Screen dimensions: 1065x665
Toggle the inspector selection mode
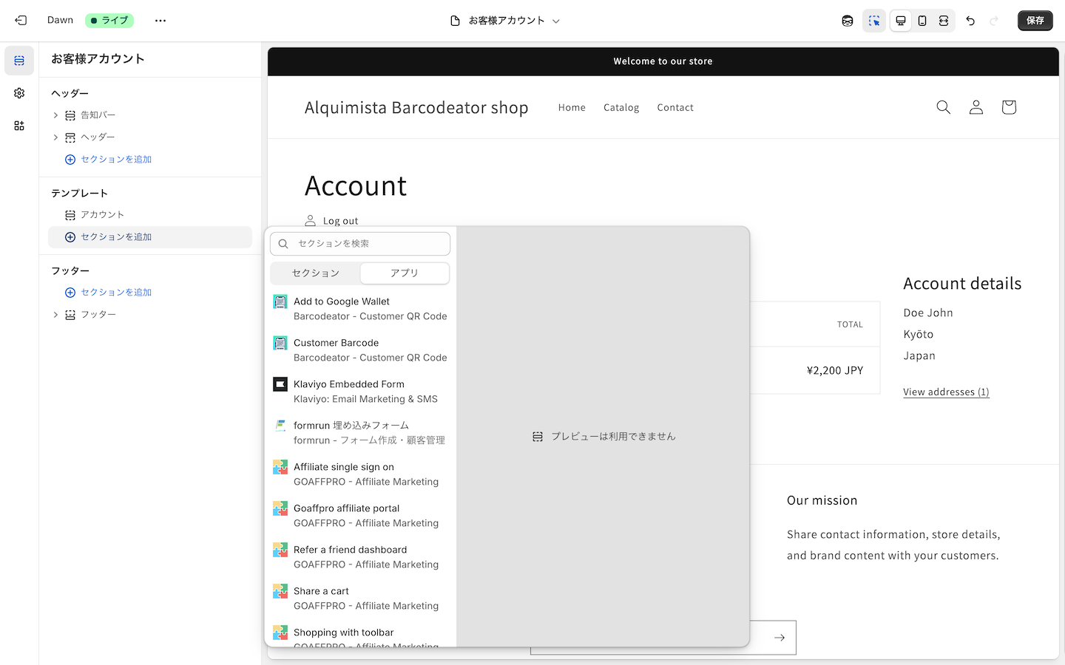click(874, 21)
